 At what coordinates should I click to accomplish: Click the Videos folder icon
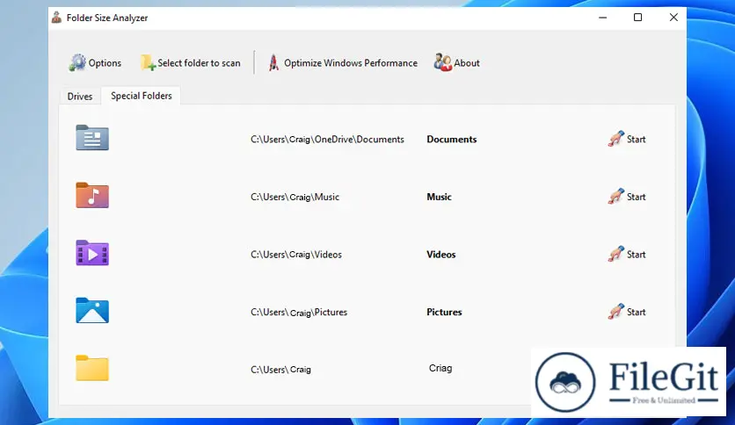(92, 253)
